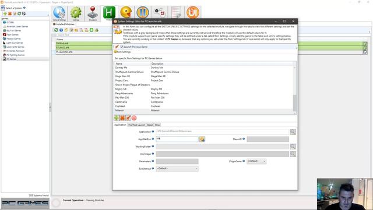
Task: Select GLOBAL in the systems list
Action: pyautogui.click(x=10, y=22)
